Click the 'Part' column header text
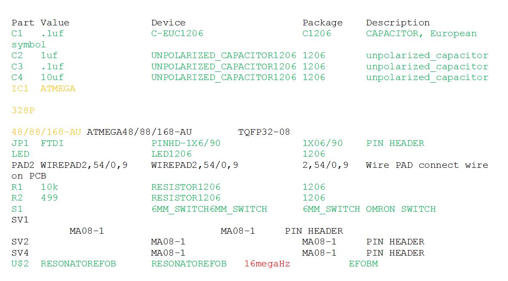This screenshot has height=281, width=508. (23, 23)
